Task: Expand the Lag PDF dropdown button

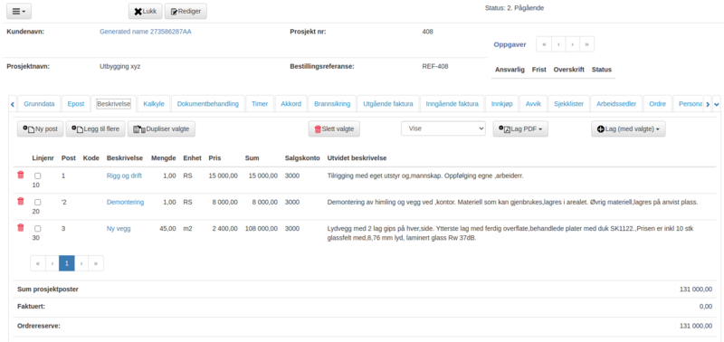Action: tap(520, 129)
